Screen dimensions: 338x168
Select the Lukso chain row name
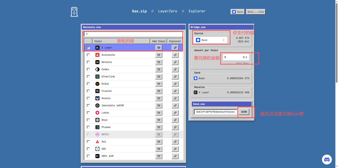(105, 113)
